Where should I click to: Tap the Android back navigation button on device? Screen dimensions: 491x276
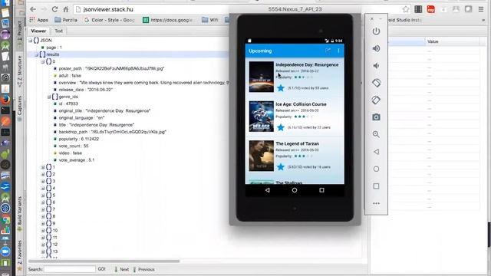[x=267, y=190]
